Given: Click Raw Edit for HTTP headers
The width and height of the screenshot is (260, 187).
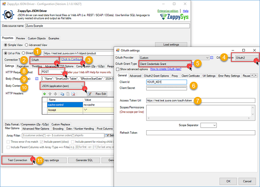Looking at the screenshot, I should [97, 94].
